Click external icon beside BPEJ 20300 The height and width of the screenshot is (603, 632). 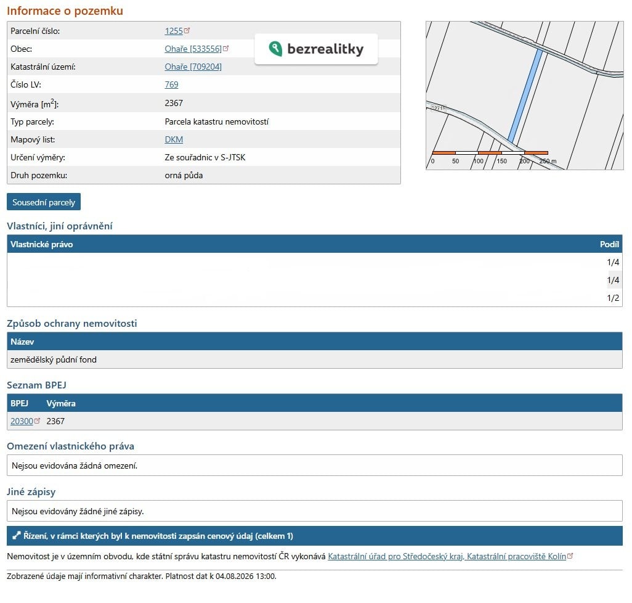pyautogui.click(x=37, y=420)
